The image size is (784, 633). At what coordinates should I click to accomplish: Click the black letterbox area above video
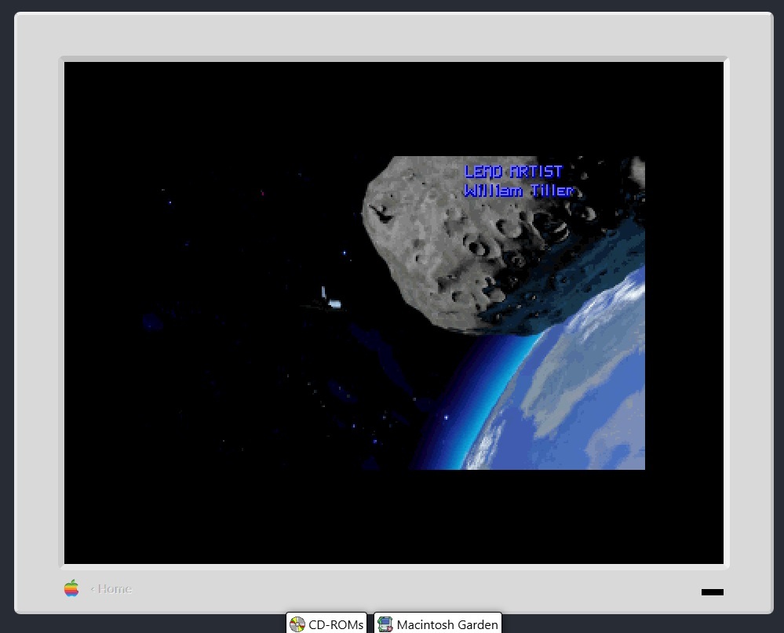[x=392, y=108]
